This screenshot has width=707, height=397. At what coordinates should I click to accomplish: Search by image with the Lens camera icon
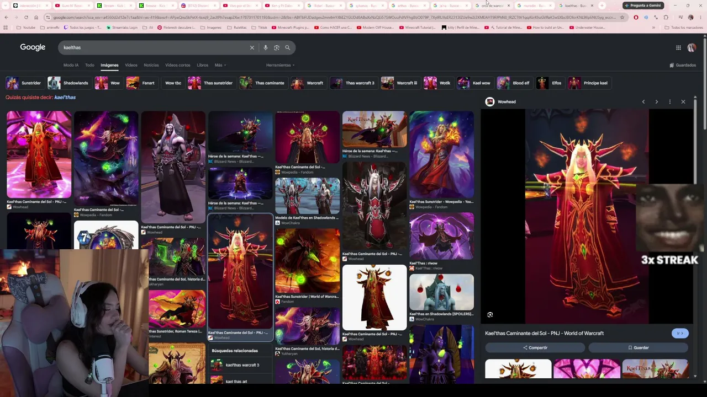click(277, 47)
